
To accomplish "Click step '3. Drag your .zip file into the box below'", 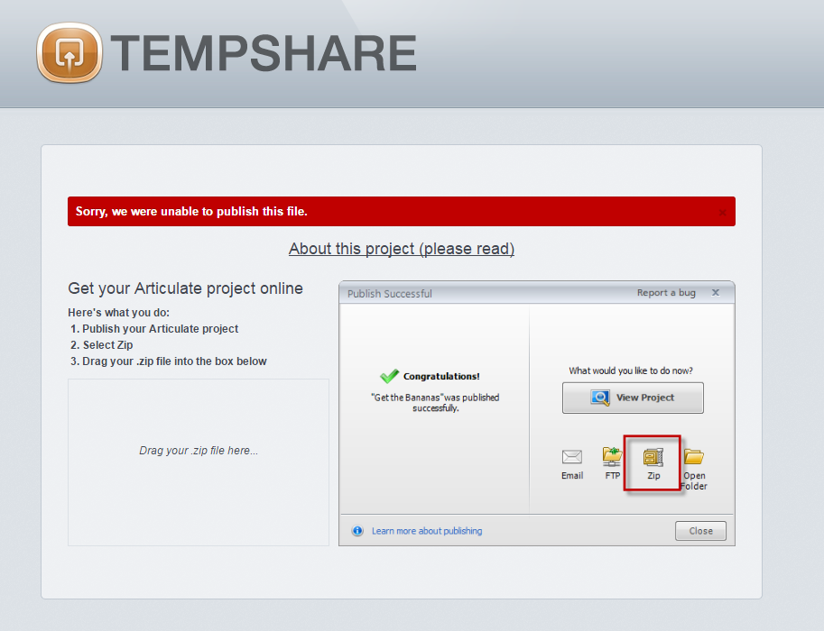I will pos(169,361).
